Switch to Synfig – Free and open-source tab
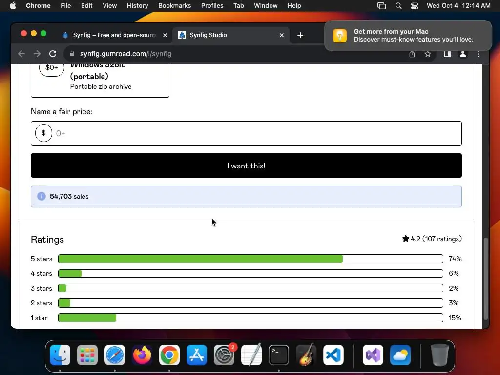 [x=114, y=35]
